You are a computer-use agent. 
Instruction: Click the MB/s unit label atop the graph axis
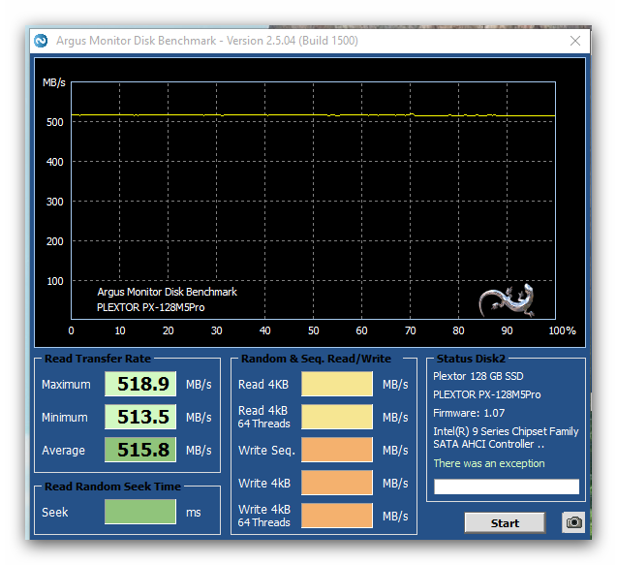point(54,82)
